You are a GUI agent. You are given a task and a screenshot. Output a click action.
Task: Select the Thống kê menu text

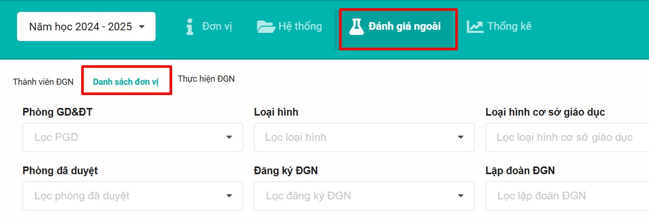509,26
